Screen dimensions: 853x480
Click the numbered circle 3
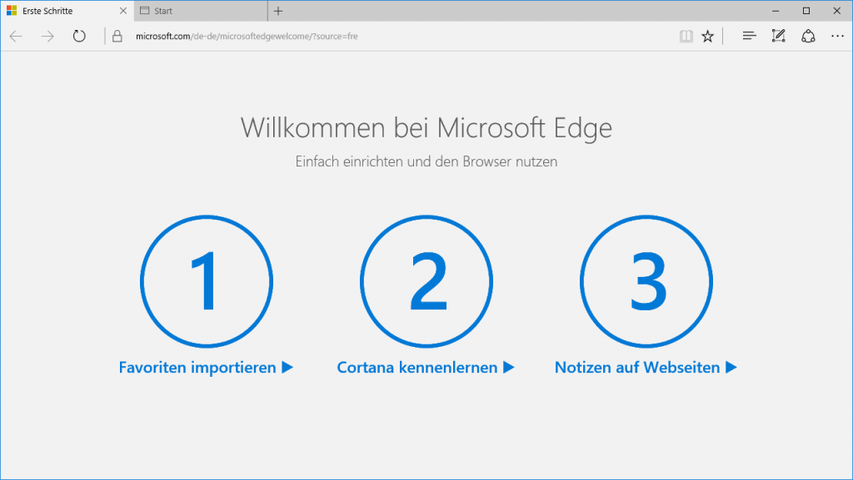tap(646, 281)
